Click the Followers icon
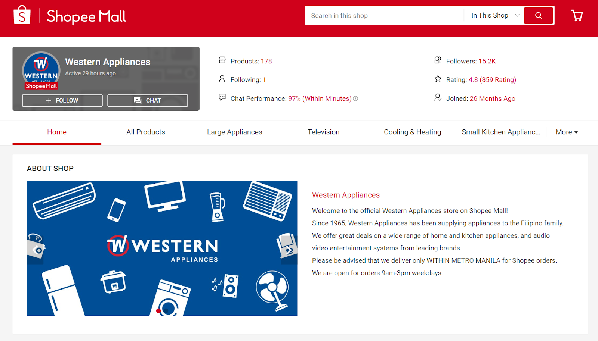598x341 pixels. 438,60
